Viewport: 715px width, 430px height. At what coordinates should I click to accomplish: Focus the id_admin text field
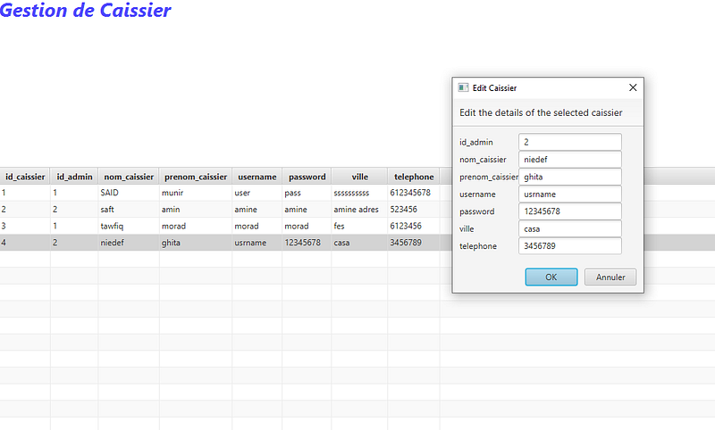[x=570, y=142]
